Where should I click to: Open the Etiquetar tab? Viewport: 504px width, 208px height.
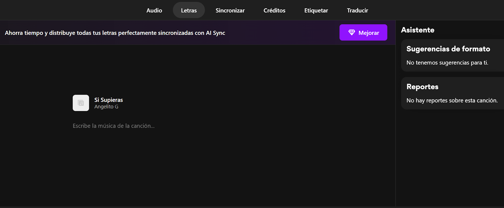click(316, 10)
